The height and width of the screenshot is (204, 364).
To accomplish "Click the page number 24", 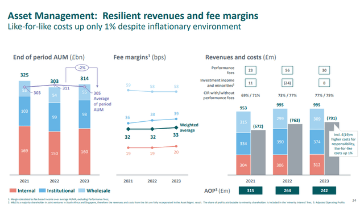I will [354, 200].
